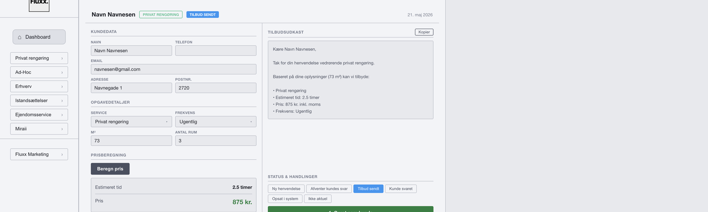Expand the Ad-Hoc sidebar item
708x212 pixels.
tap(39, 72)
